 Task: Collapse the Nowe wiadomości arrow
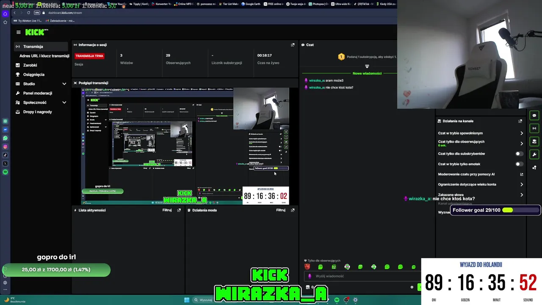click(x=367, y=67)
